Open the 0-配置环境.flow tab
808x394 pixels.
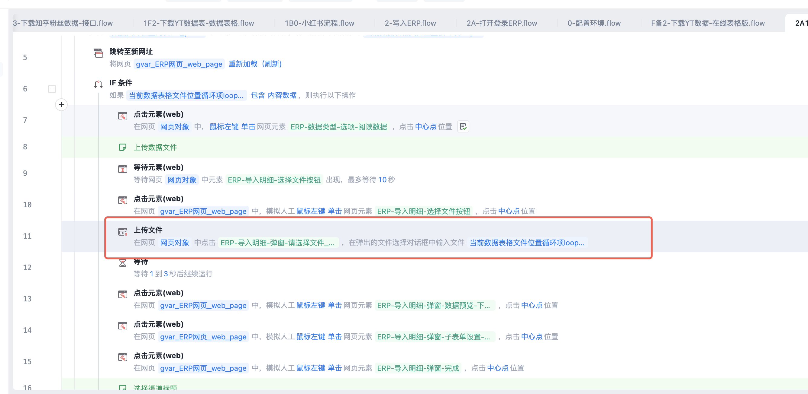pos(594,23)
